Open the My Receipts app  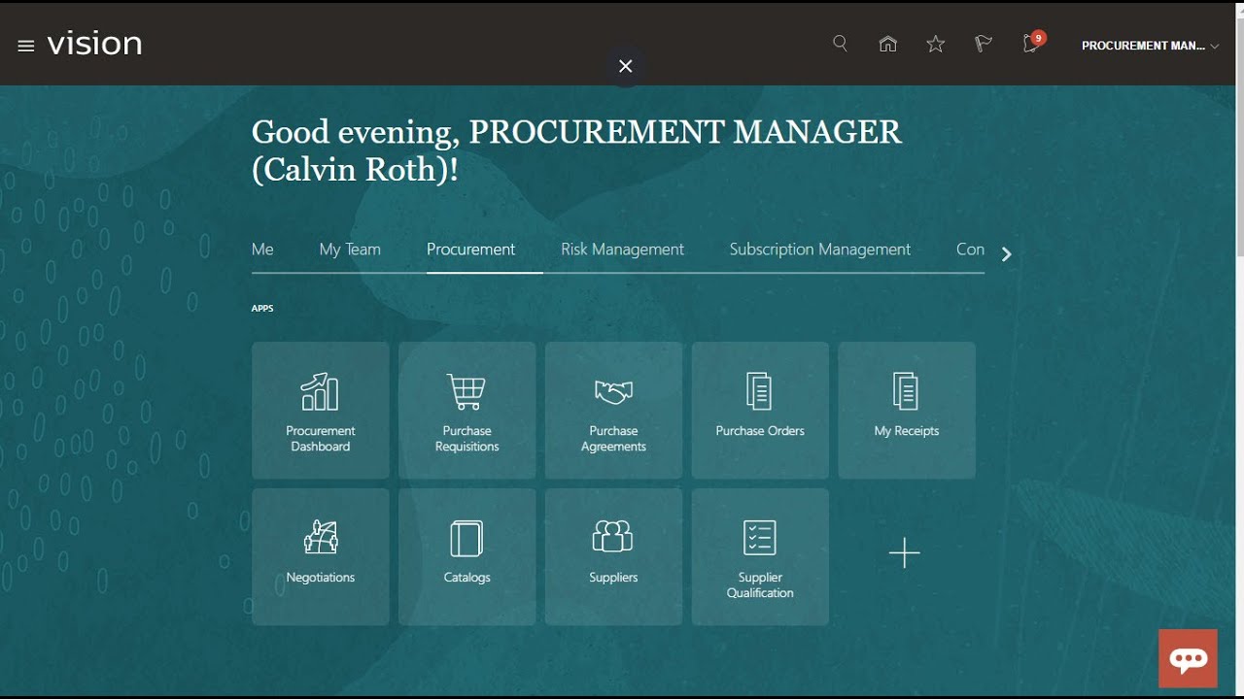907,410
